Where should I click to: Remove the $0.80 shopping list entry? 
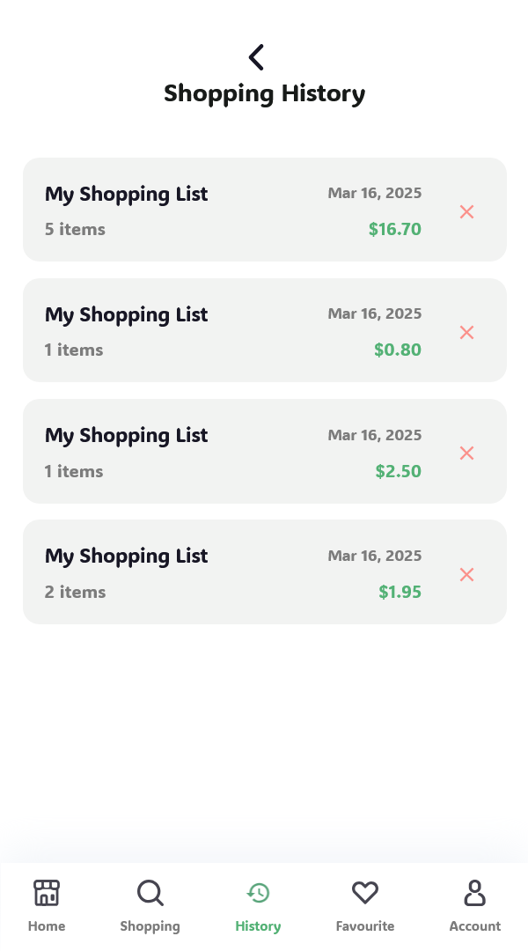point(466,332)
